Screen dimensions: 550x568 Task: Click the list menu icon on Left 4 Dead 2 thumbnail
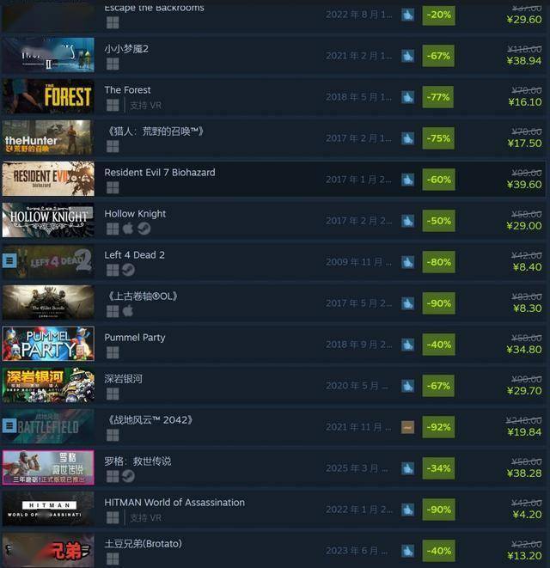(x=9, y=260)
